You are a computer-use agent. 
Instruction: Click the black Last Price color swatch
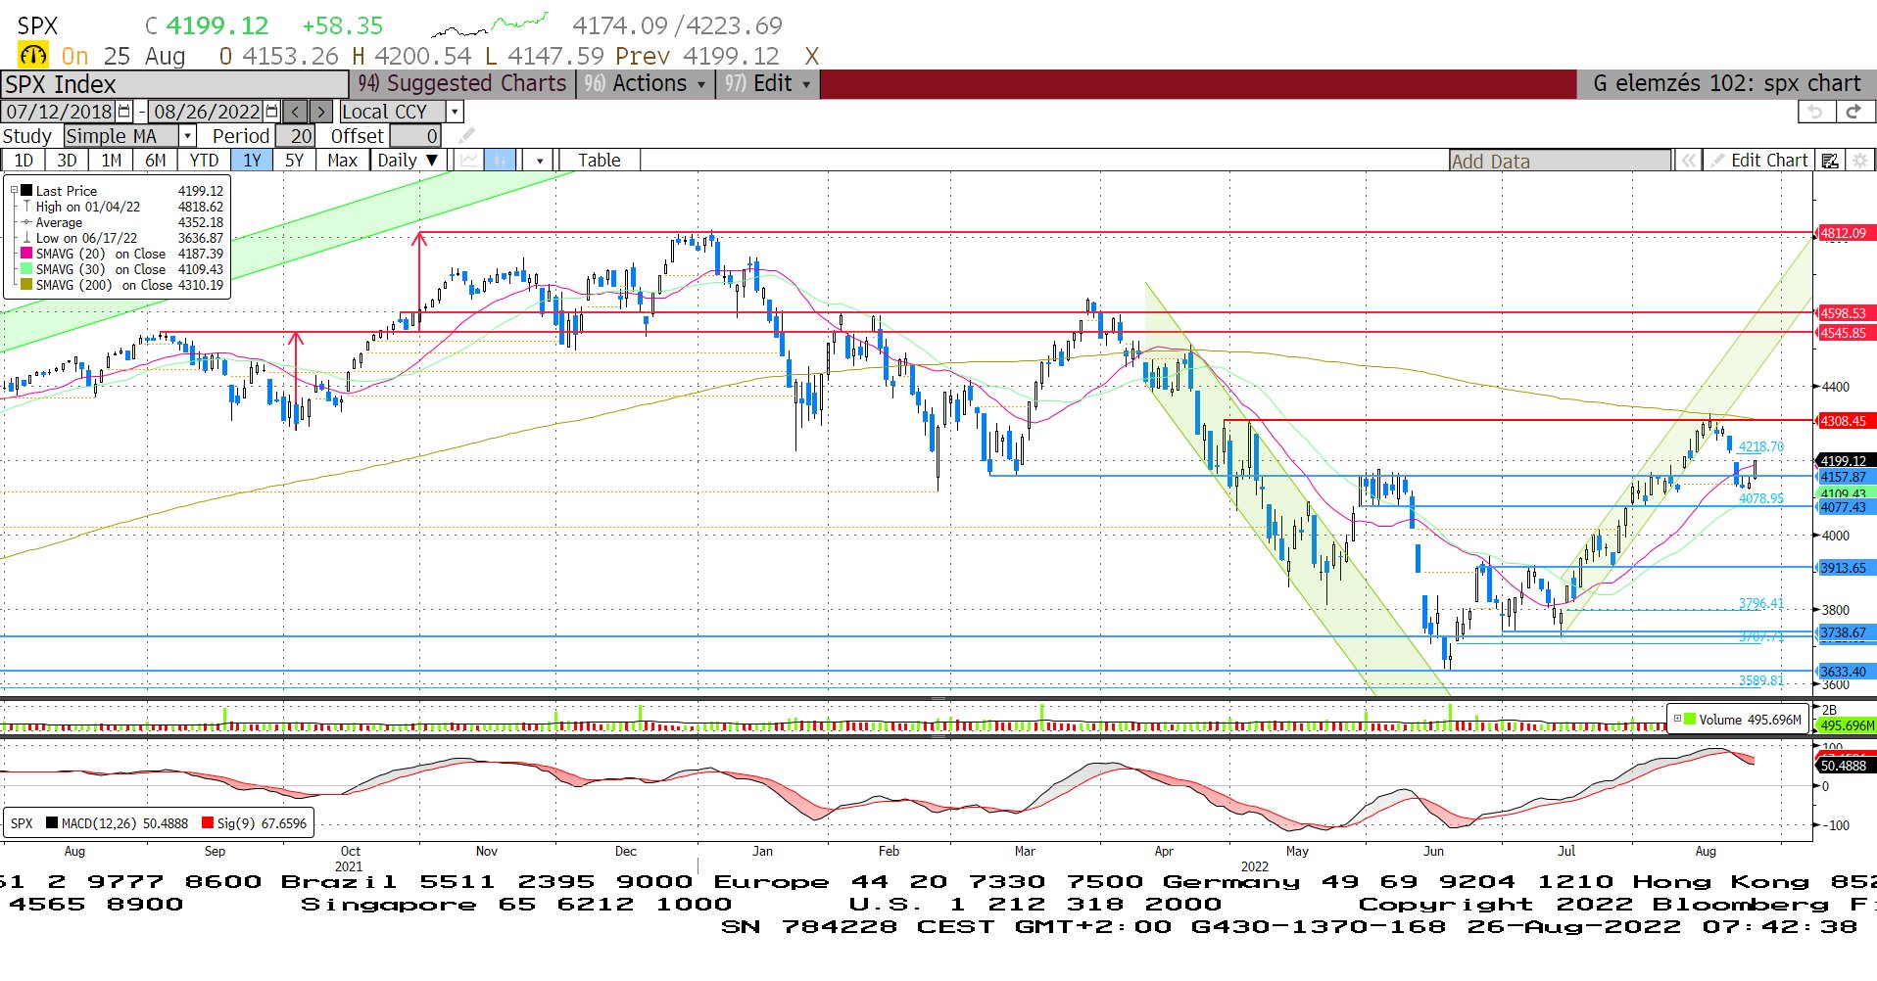(26, 191)
